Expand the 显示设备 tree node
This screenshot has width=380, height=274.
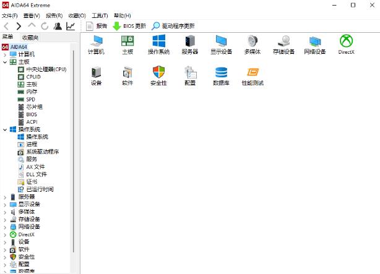point(5,205)
